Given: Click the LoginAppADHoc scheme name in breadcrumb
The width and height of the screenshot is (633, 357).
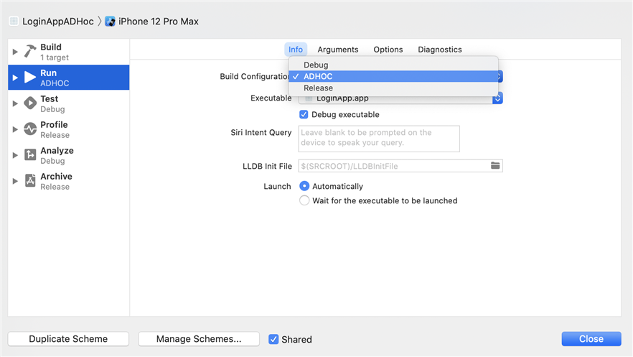Looking at the screenshot, I should click(x=57, y=22).
